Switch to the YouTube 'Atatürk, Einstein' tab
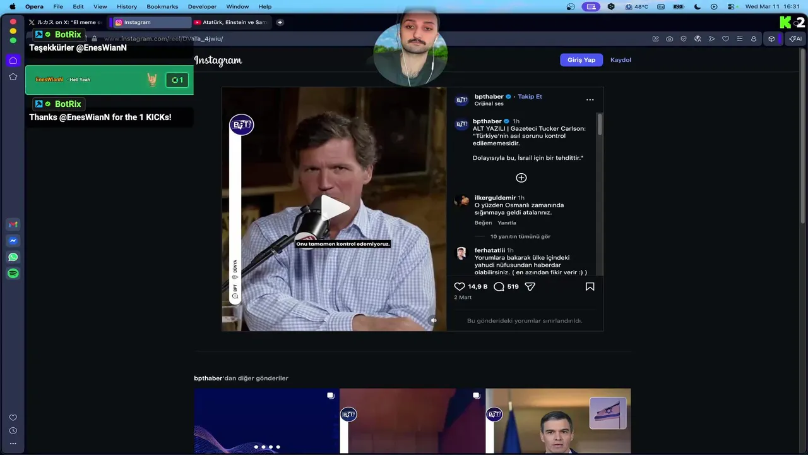 pos(232,22)
